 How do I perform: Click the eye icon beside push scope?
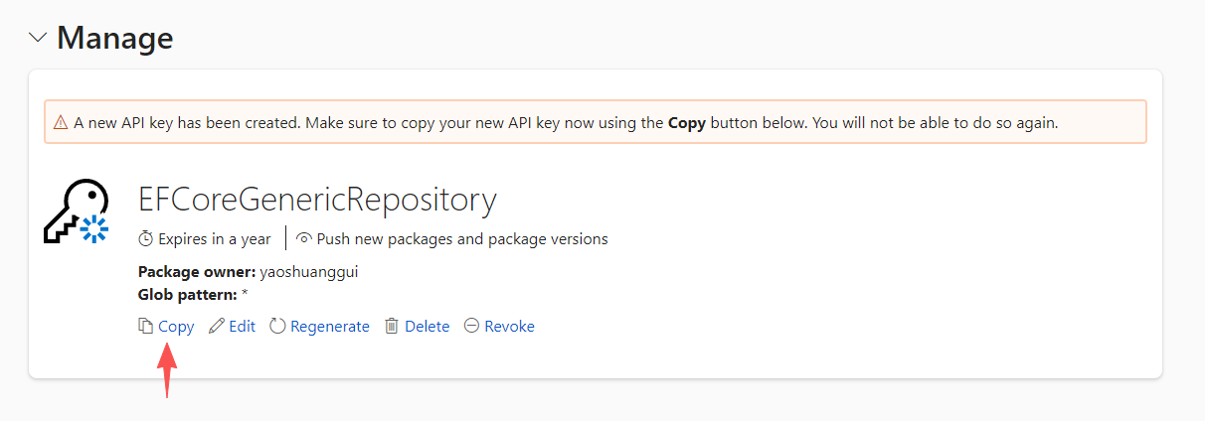point(304,239)
